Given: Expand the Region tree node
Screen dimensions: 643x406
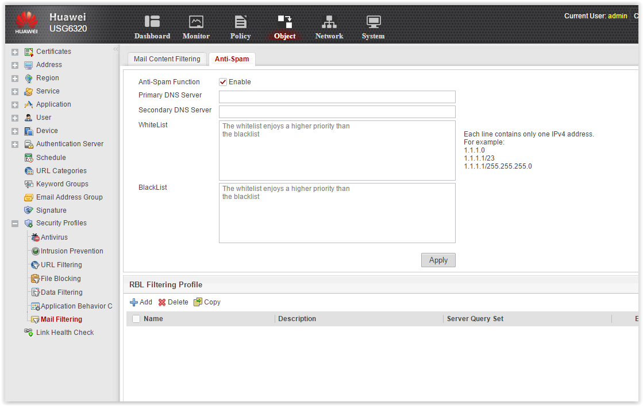Looking at the screenshot, I should (x=15, y=78).
